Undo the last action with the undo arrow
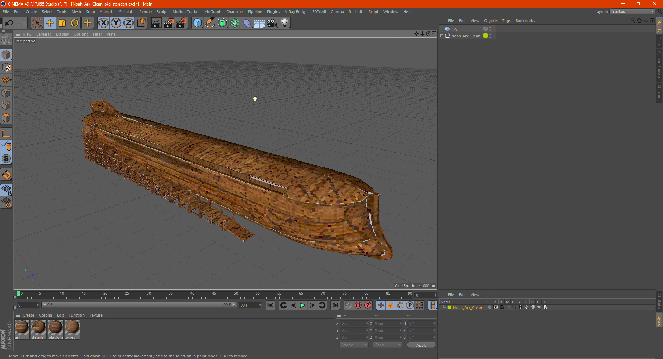The height and width of the screenshot is (359, 663). click(9, 23)
